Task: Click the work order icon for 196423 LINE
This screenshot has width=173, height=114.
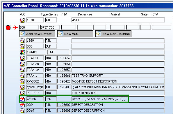Action: point(22,52)
